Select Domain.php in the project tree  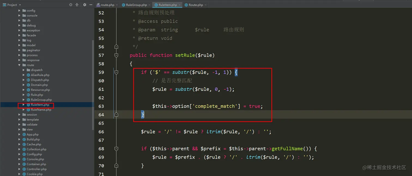point(39,85)
